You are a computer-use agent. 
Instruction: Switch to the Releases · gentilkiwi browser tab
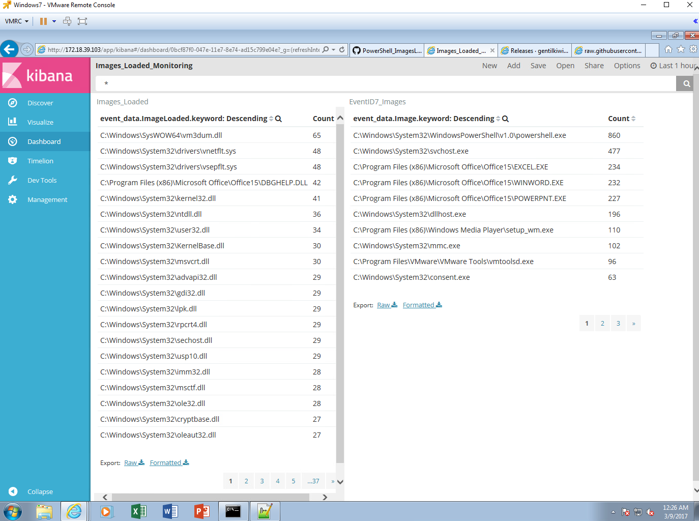tap(535, 50)
